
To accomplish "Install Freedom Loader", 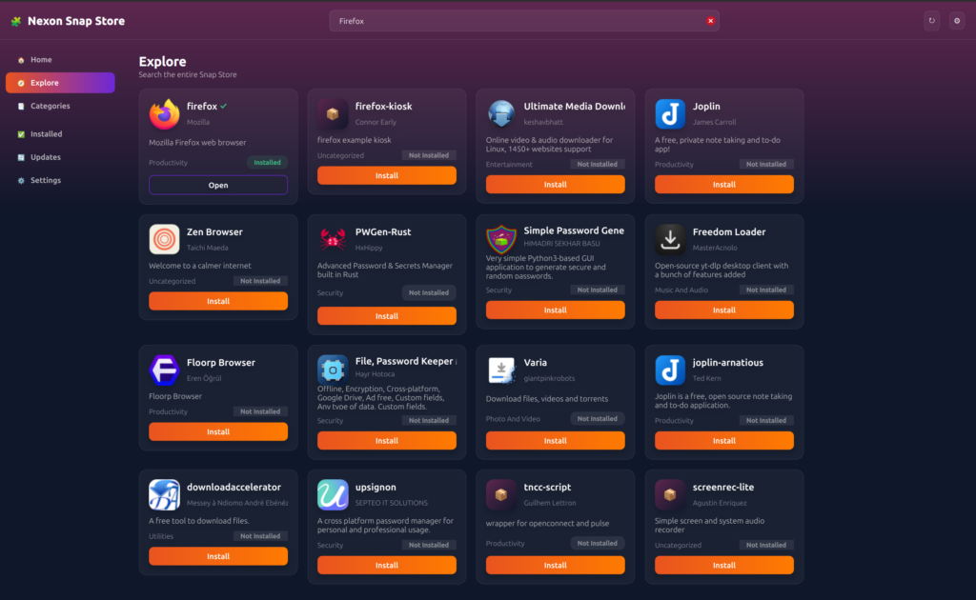I will pos(724,310).
